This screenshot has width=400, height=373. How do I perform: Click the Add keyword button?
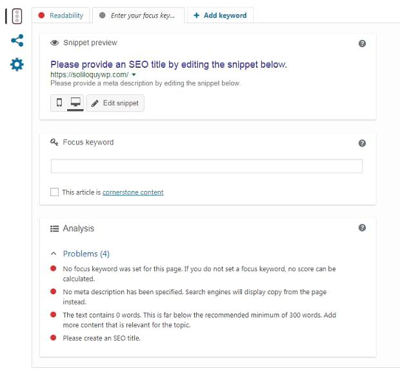pyautogui.click(x=220, y=15)
